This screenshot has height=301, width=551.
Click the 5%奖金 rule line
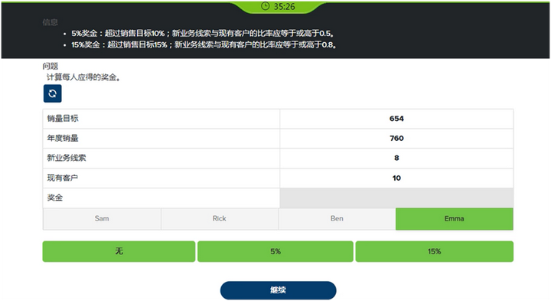coord(203,34)
